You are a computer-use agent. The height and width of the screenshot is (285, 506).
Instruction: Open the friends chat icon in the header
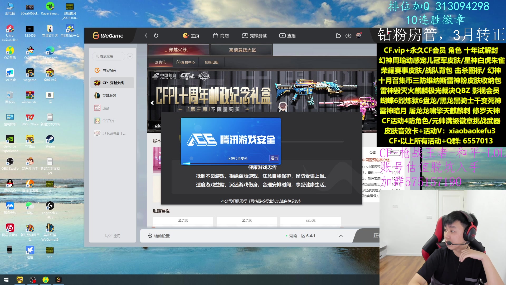coord(338,36)
